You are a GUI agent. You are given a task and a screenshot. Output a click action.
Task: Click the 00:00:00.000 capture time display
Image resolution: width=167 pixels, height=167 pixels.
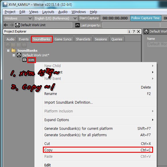pyautogui.click(x=115, y=18)
